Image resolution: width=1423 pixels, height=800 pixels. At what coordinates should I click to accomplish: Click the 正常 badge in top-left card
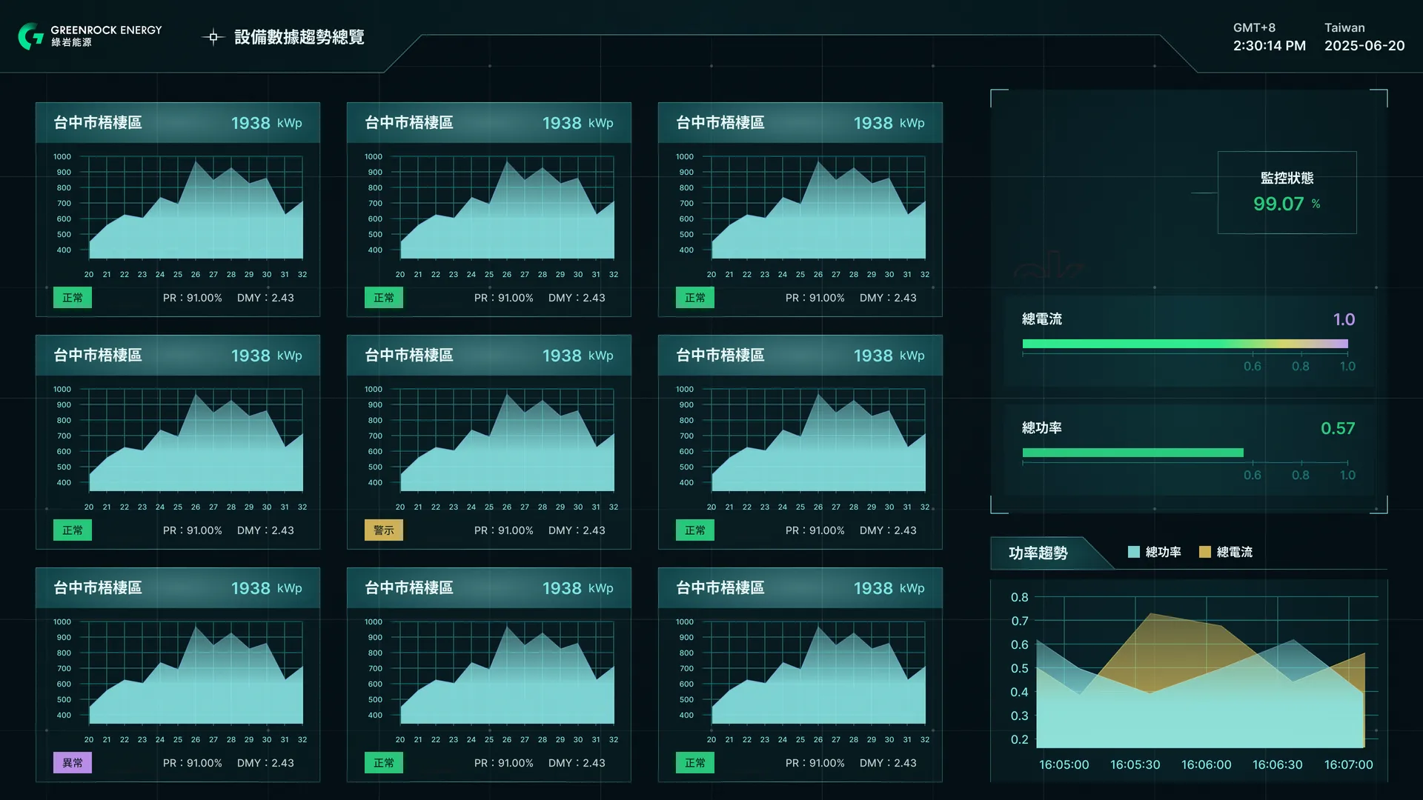[73, 298]
